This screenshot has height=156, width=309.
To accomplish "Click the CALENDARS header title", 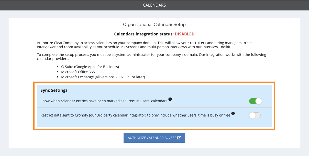I will [154, 5].
